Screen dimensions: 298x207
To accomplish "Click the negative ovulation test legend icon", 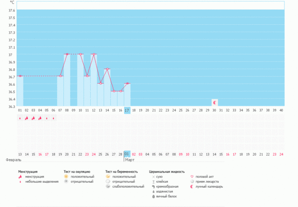I will coord(66,181).
